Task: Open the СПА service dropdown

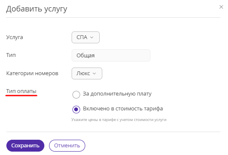Action: (x=86, y=37)
